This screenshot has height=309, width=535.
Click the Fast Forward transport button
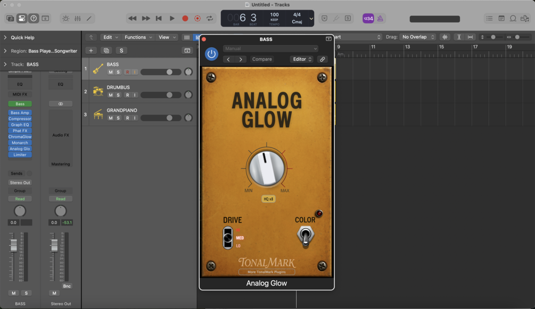pyautogui.click(x=146, y=19)
